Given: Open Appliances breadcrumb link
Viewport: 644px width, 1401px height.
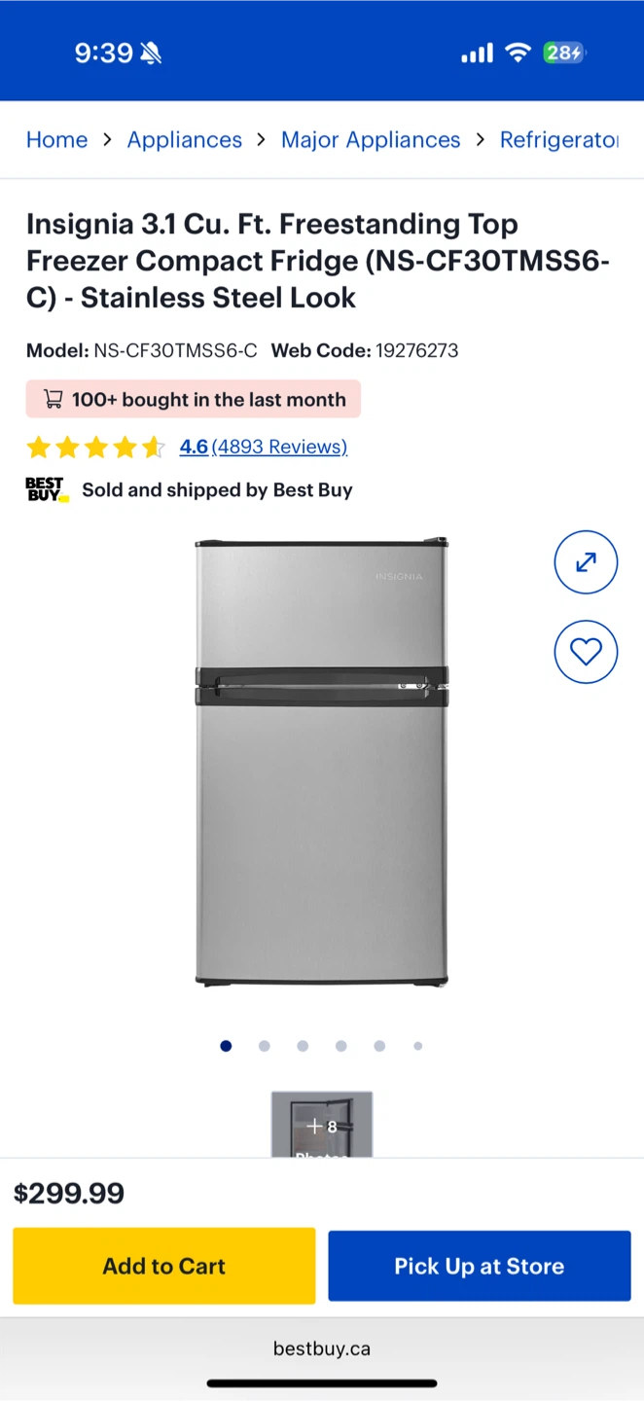Looking at the screenshot, I should coord(185,140).
